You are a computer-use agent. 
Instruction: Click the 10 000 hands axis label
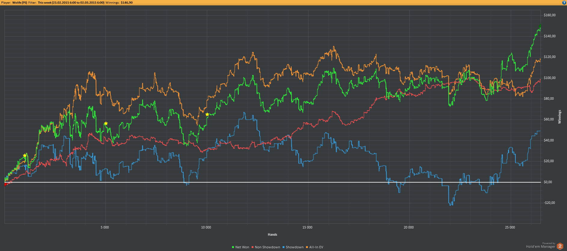coord(206,227)
